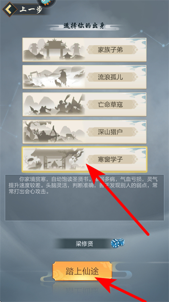This screenshot has height=302, width=169.
Task: Select the 家族子弟 origin label
Action: click(x=110, y=50)
